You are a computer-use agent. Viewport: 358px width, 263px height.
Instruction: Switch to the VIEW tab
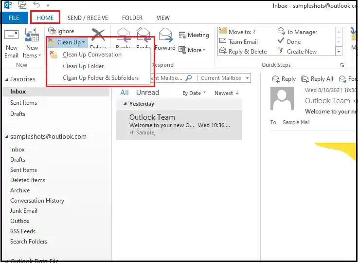[x=163, y=18]
